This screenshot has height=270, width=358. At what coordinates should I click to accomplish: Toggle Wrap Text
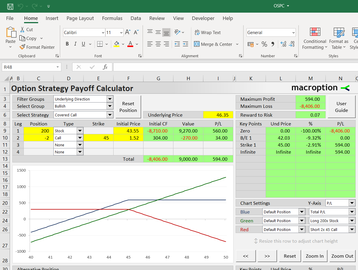pos(208,32)
